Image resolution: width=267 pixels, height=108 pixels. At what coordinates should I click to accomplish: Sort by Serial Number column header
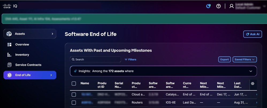click(119, 85)
